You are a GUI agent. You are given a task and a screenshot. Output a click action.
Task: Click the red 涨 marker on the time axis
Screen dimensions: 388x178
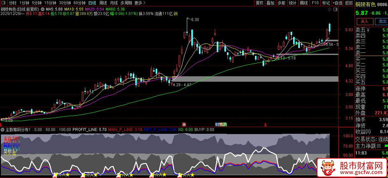pyautogui.click(x=184, y=124)
